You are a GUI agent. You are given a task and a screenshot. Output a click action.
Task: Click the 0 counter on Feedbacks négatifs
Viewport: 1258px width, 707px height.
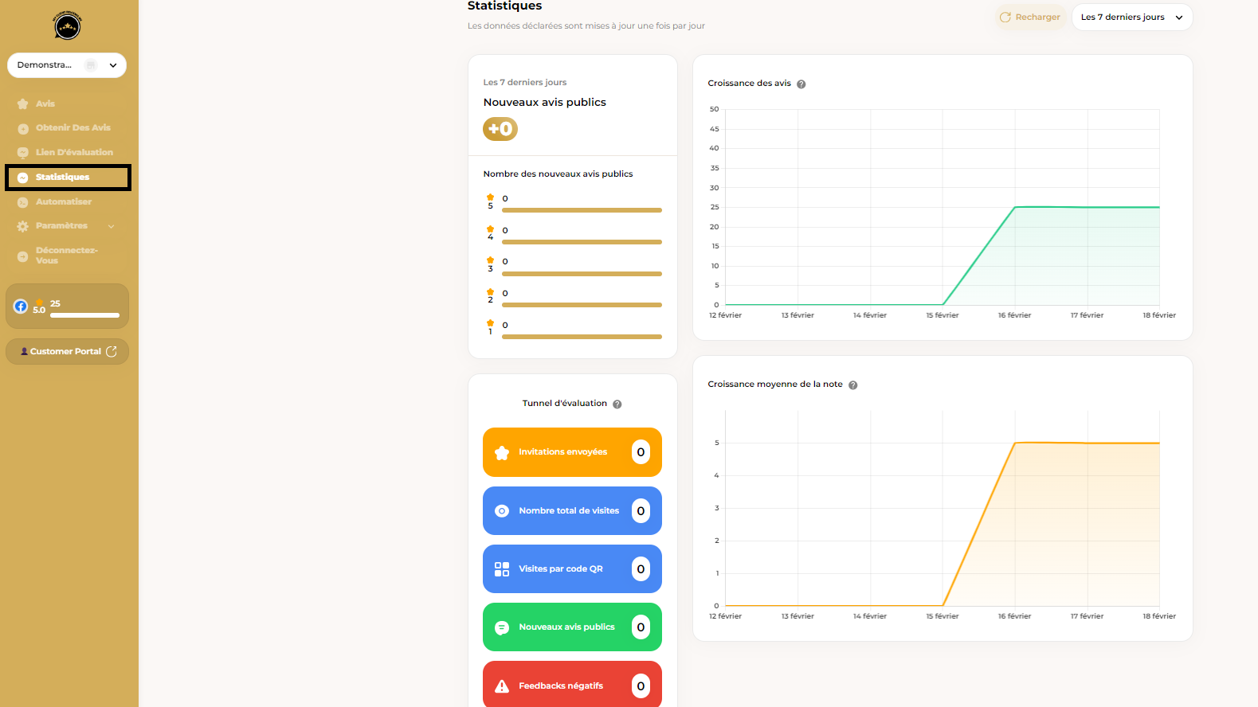tap(641, 686)
